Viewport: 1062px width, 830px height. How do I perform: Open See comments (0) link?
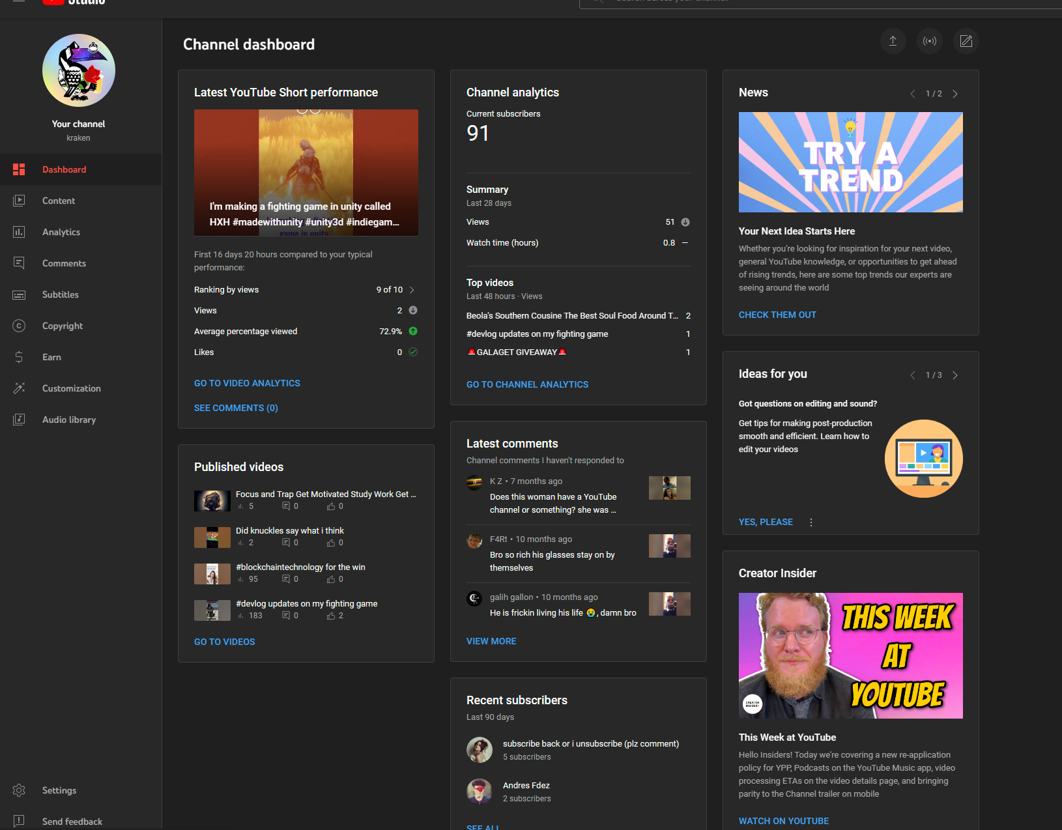236,408
